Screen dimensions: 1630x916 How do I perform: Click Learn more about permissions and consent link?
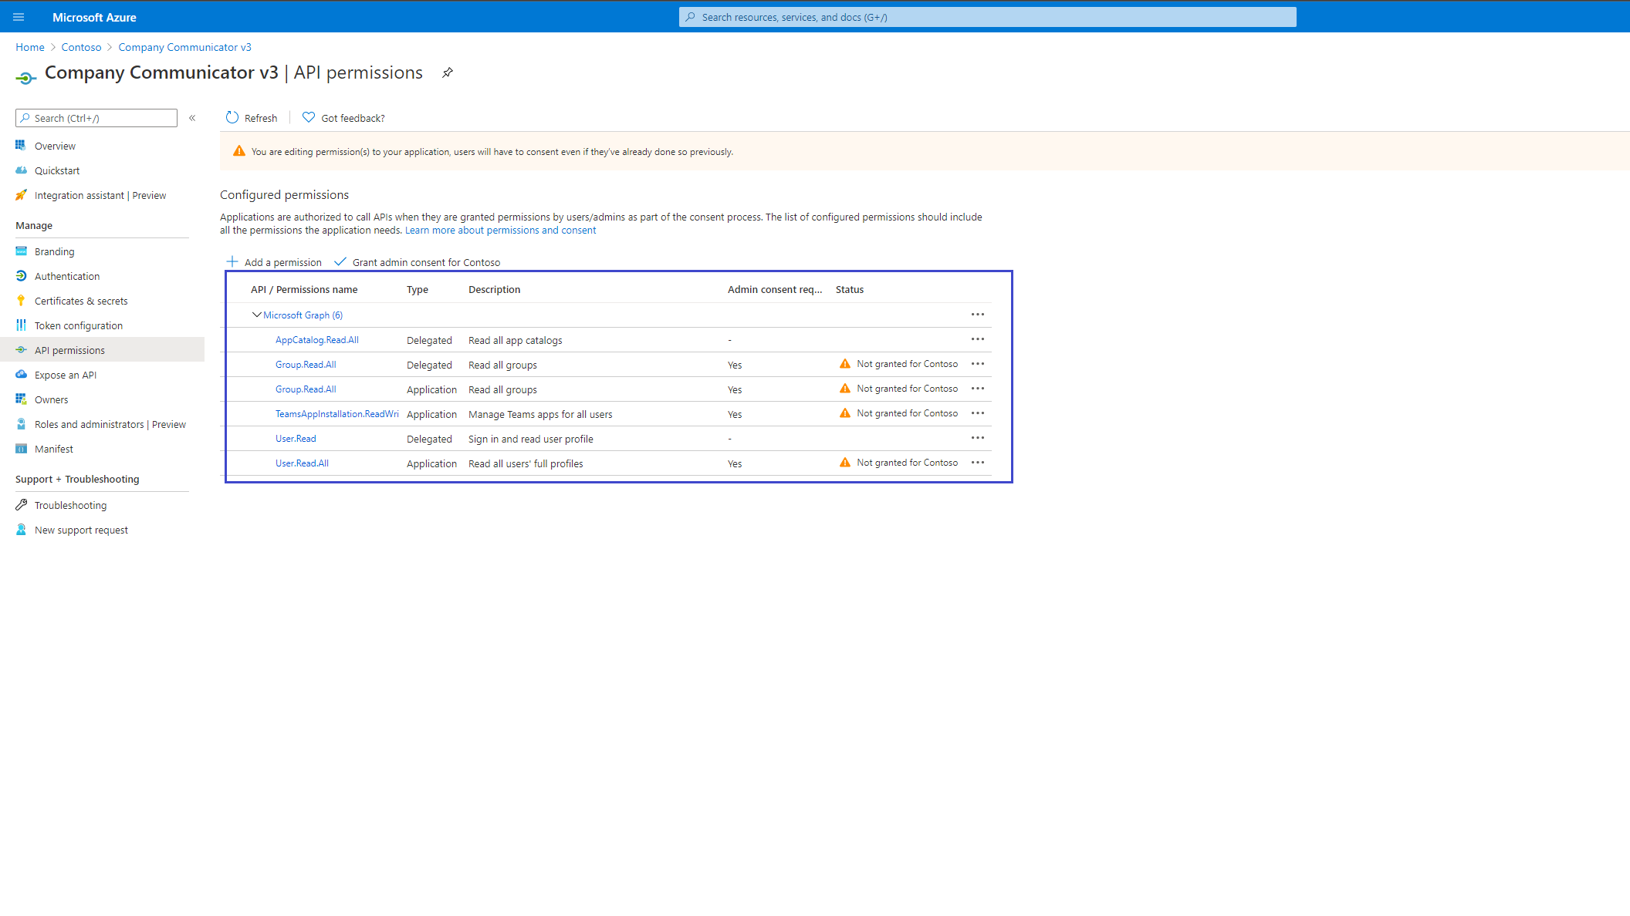[500, 231]
